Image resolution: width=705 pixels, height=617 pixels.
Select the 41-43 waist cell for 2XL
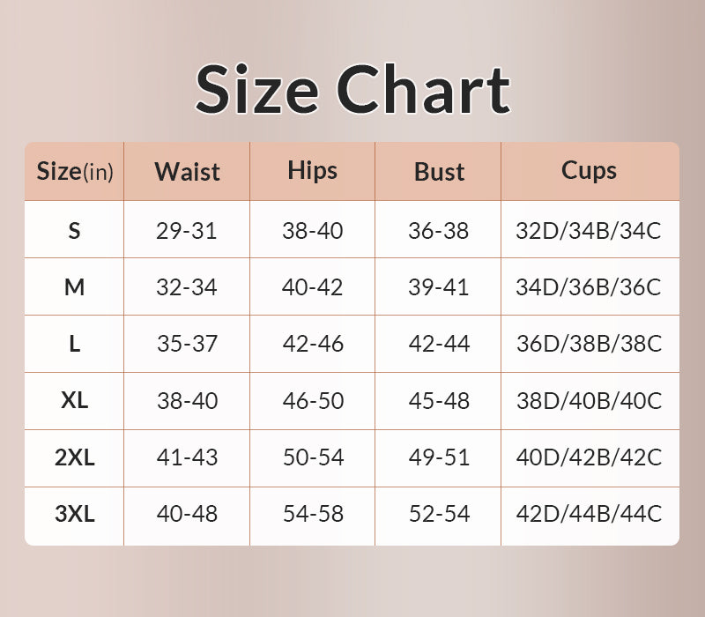[187, 457]
